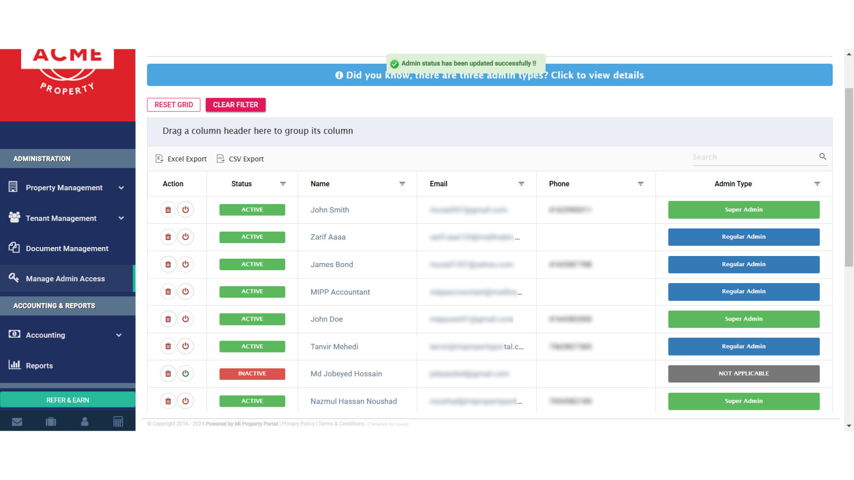Open calculator icon in sidebar footer

tap(118, 422)
